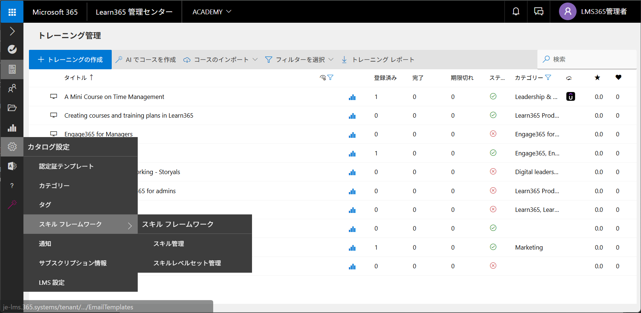Click the Marketing category cell
Screen dimensions: 641x313
point(529,247)
